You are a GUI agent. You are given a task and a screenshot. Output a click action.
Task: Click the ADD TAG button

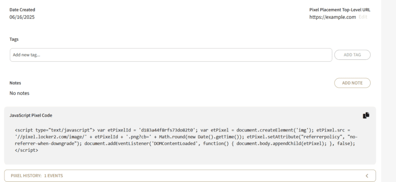352,55
